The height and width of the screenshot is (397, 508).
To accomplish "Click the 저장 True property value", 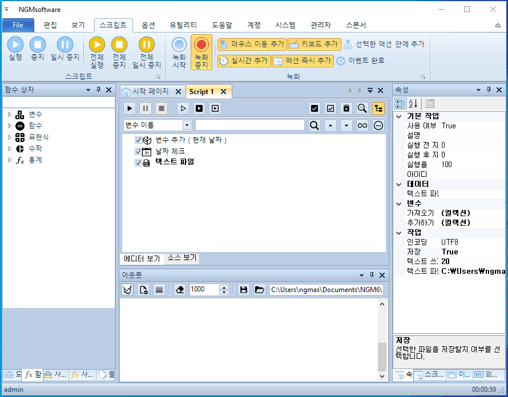I will [x=473, y=252].
